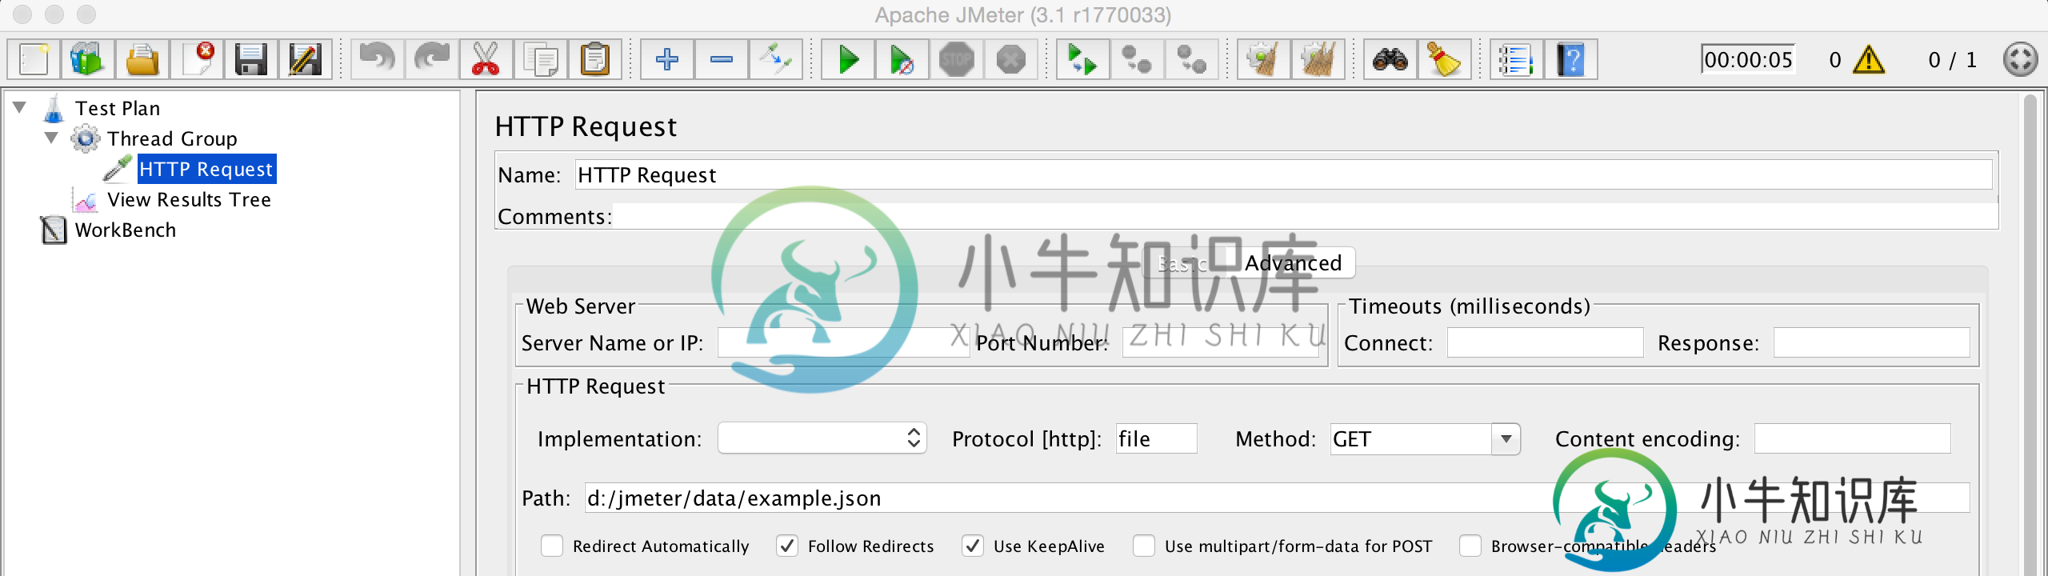Enable Use multipart/form-data for POST
The image size is (2048, 576).
(1144, 546)
